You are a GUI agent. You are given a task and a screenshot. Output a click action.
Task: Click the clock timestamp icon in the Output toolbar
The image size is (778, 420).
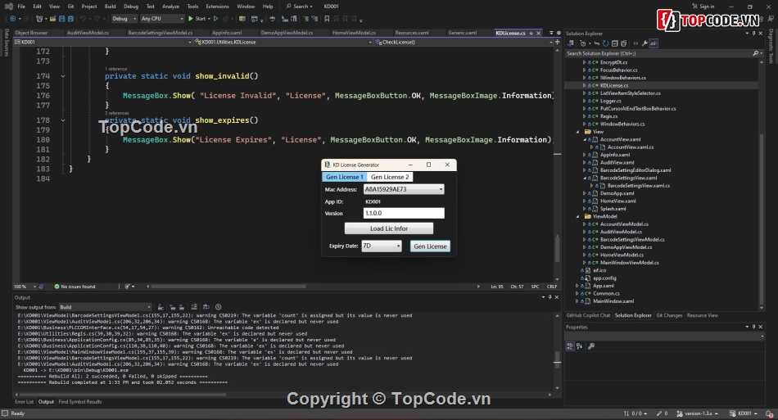pos(219,307)
